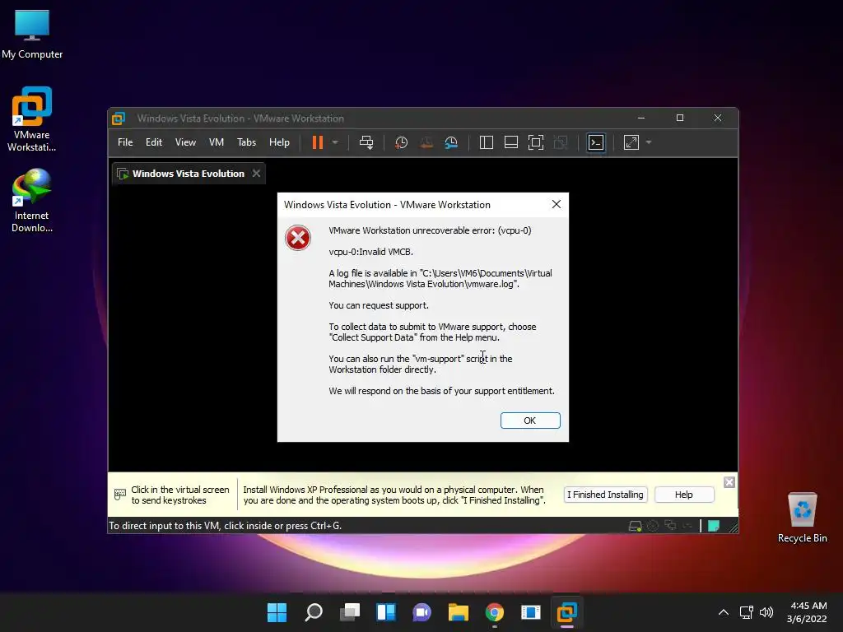The width and height of the screenshot is (843, 632).
Task: Click the blue window taskbar icon
Action: [531, 612]
